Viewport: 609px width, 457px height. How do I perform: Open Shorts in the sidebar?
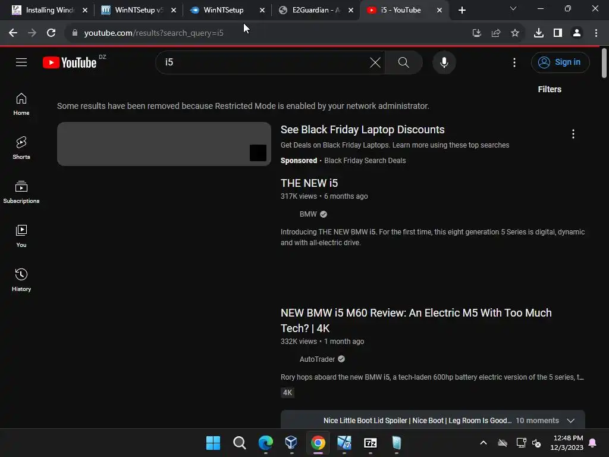coord(21,148)
